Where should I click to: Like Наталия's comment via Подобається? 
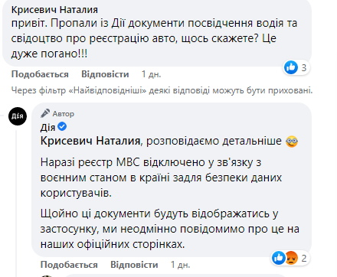40,74
